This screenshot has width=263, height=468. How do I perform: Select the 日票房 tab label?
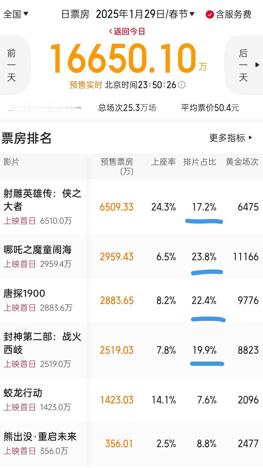[75, 14]
